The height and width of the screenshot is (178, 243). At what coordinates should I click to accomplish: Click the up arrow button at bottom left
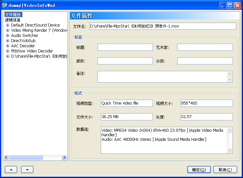pos(11,170)
